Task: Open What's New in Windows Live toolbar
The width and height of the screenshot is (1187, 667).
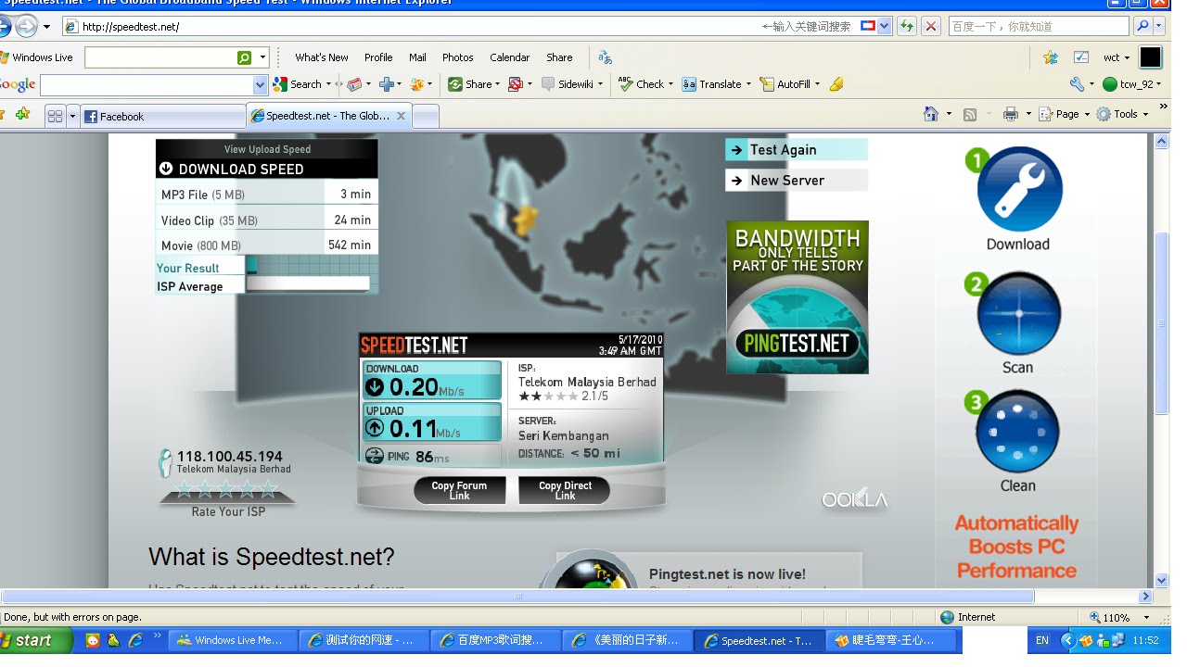Action: (322, 57)
